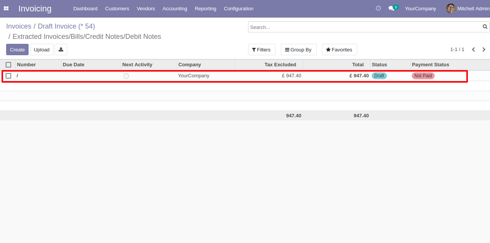Expand the Group By dropdown
Image resolution: width=490 pixels, height=243 pixels.
[x=298, y=50]
